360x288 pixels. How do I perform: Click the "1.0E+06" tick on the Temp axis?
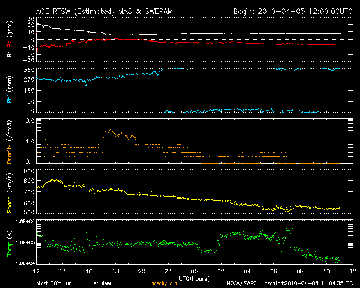pos(25,222)
